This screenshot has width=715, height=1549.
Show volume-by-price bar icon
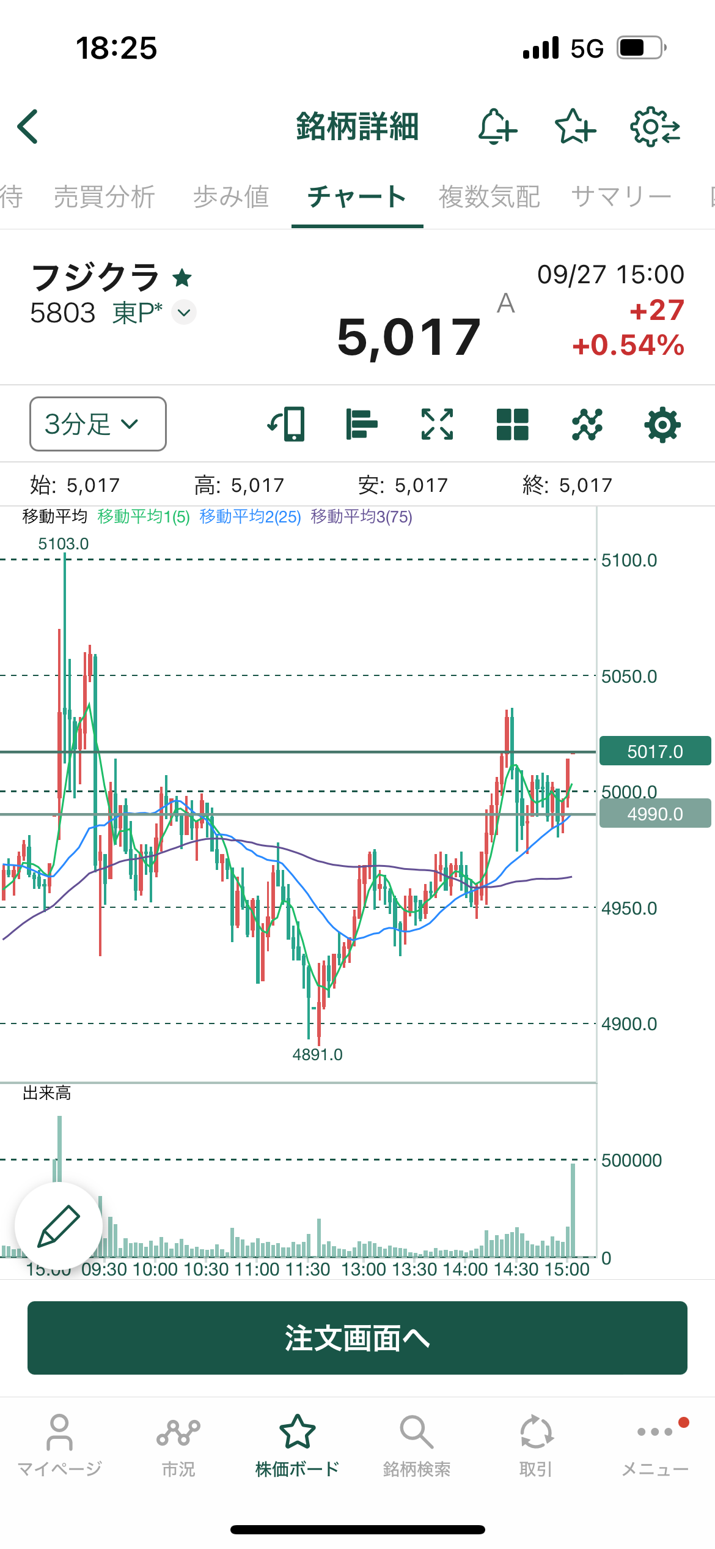pos(362,424)
